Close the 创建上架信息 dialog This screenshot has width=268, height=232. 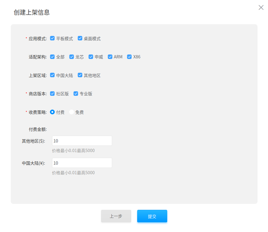[x=261, y=8]
